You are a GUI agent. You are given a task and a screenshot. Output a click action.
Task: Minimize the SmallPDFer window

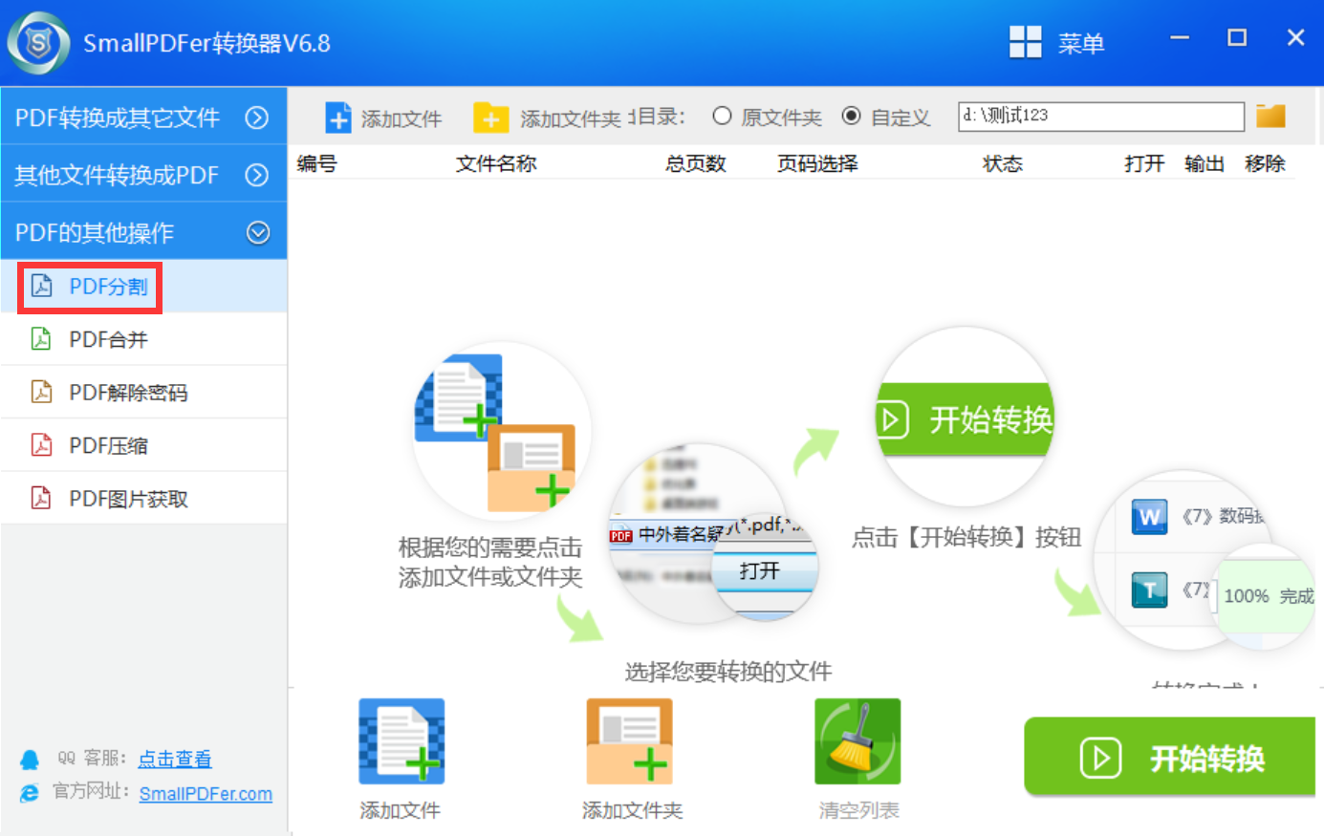pyautogui.click(x=1180, y=38)
